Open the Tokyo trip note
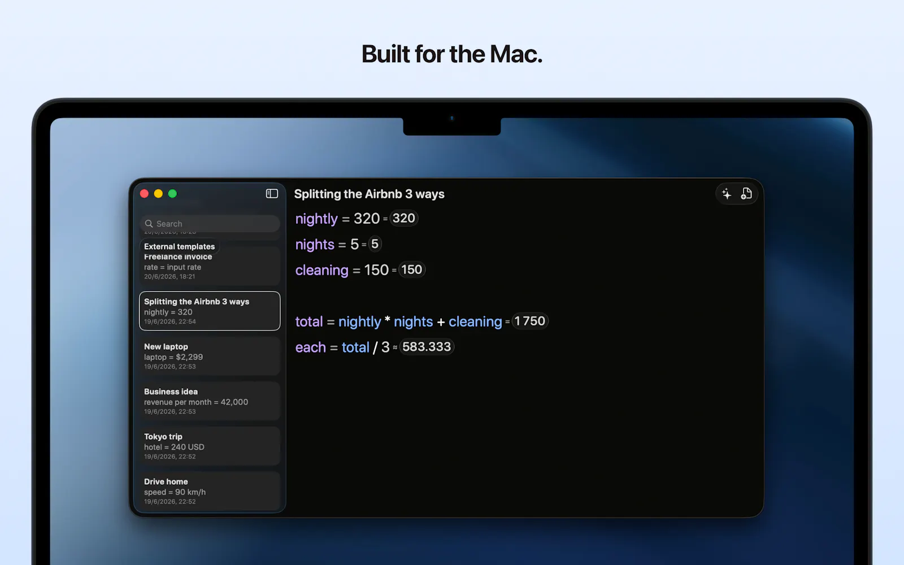The width and height of the screenshot is (904, 565). click(x=210, y=446)
